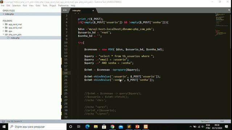Click the php_com_pdo folder icon

pos(6,34)
